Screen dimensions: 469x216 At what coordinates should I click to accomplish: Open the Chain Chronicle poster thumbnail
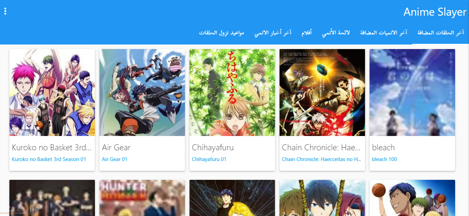click(322, 93)
